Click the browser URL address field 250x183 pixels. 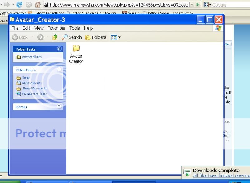point(119,5)
